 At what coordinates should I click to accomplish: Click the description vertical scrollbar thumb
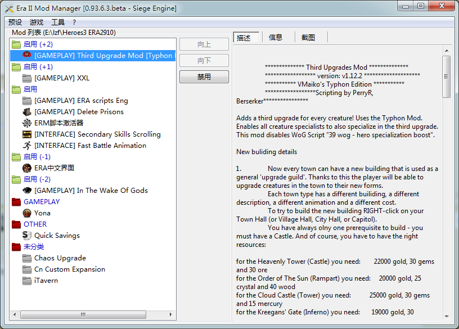[x=446, y=76]
